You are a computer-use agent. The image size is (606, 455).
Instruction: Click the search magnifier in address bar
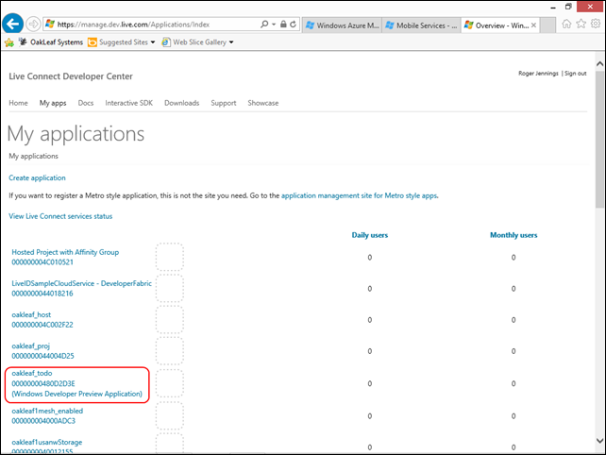pos(264,24)
